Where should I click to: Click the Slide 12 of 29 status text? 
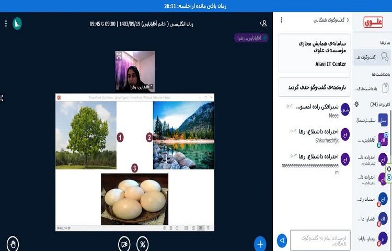click(x=63, y=228)
